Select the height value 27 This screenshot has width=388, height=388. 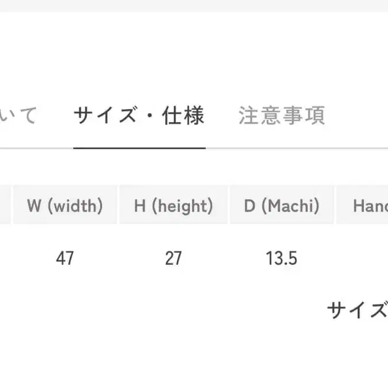[x=173, y=258]
